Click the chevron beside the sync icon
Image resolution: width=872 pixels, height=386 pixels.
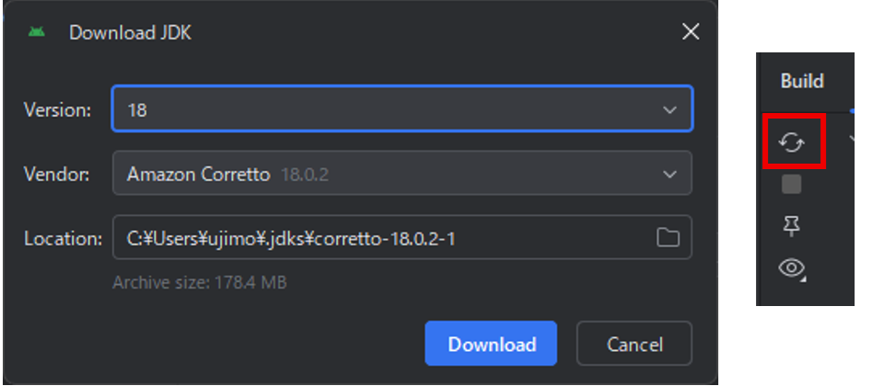(852, 140)
